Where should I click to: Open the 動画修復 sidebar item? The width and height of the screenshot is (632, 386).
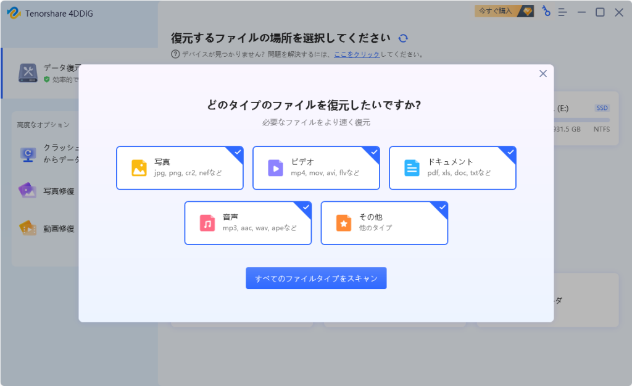48,229
